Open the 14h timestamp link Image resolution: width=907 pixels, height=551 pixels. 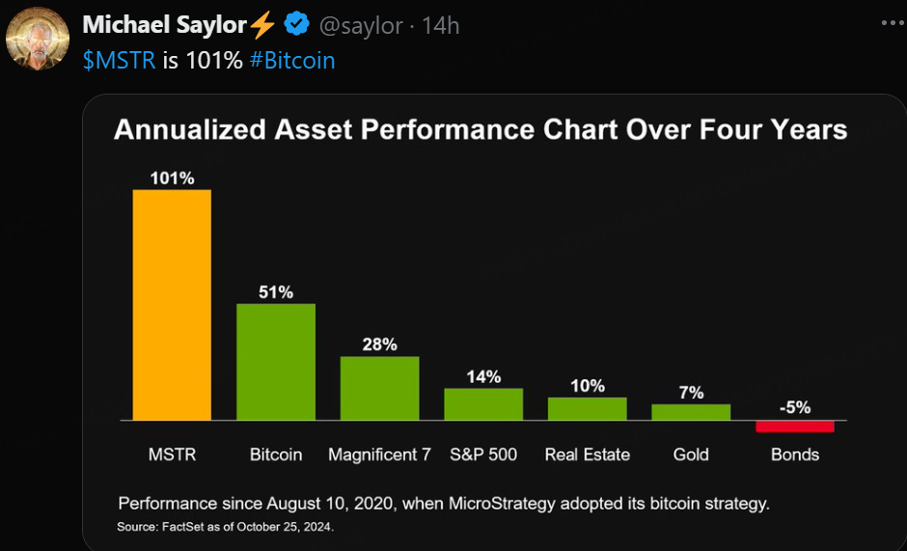441,25
